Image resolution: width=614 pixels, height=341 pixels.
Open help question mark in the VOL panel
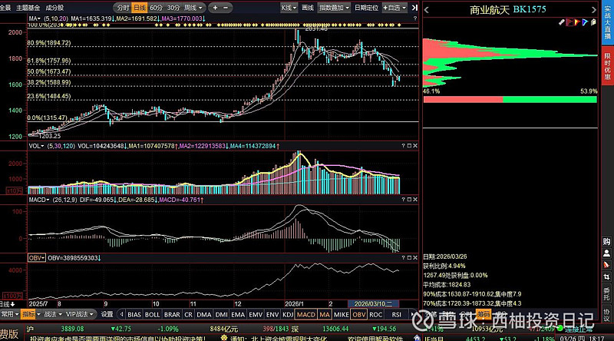[x=403, y=146]
